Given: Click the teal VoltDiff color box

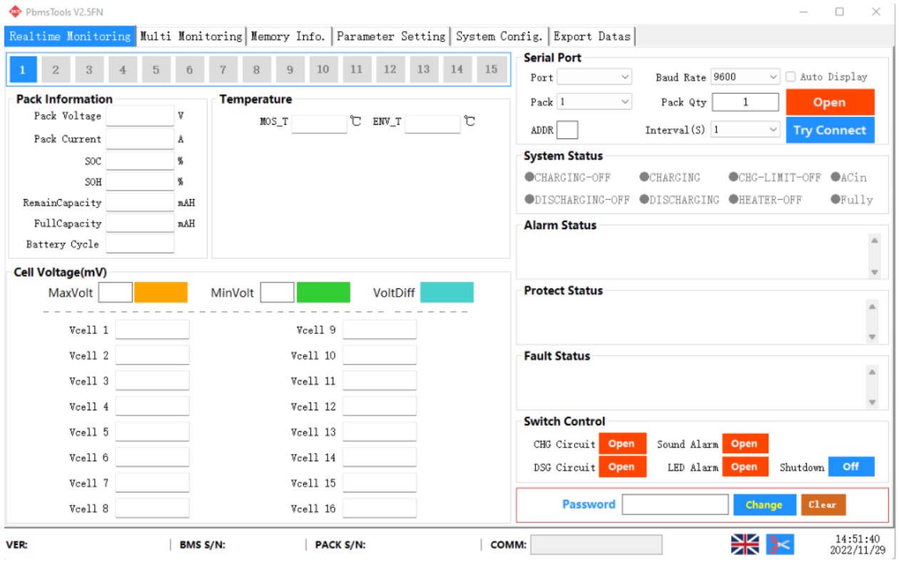Looking at the screenshot, I should 447,293.
